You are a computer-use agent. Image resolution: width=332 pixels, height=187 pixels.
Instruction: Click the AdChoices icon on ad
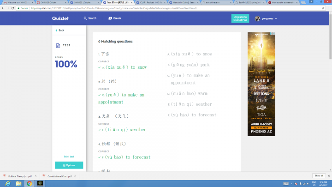(271, 34)
